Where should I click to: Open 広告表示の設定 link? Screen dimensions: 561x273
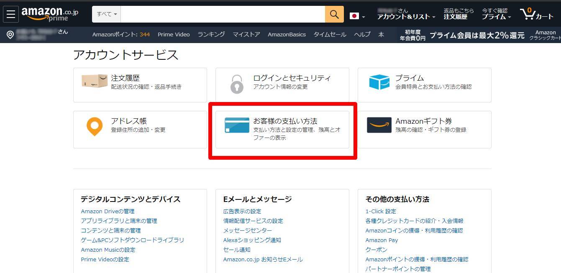coord(242,212)
